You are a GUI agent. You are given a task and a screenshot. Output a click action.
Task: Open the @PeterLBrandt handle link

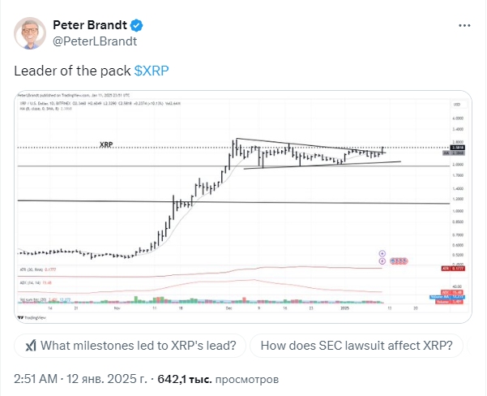95,41
